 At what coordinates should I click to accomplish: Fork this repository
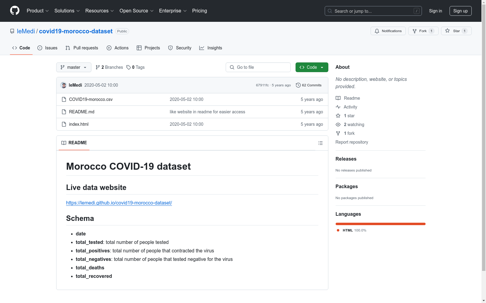pyautogui.click(x=423, y=31)
